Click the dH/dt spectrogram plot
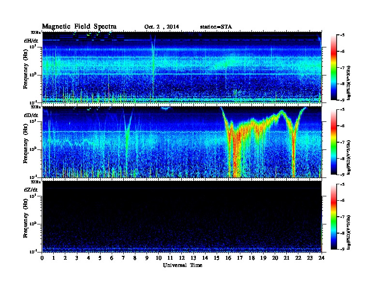The image size is (383, 296). [x=182, y=67]
